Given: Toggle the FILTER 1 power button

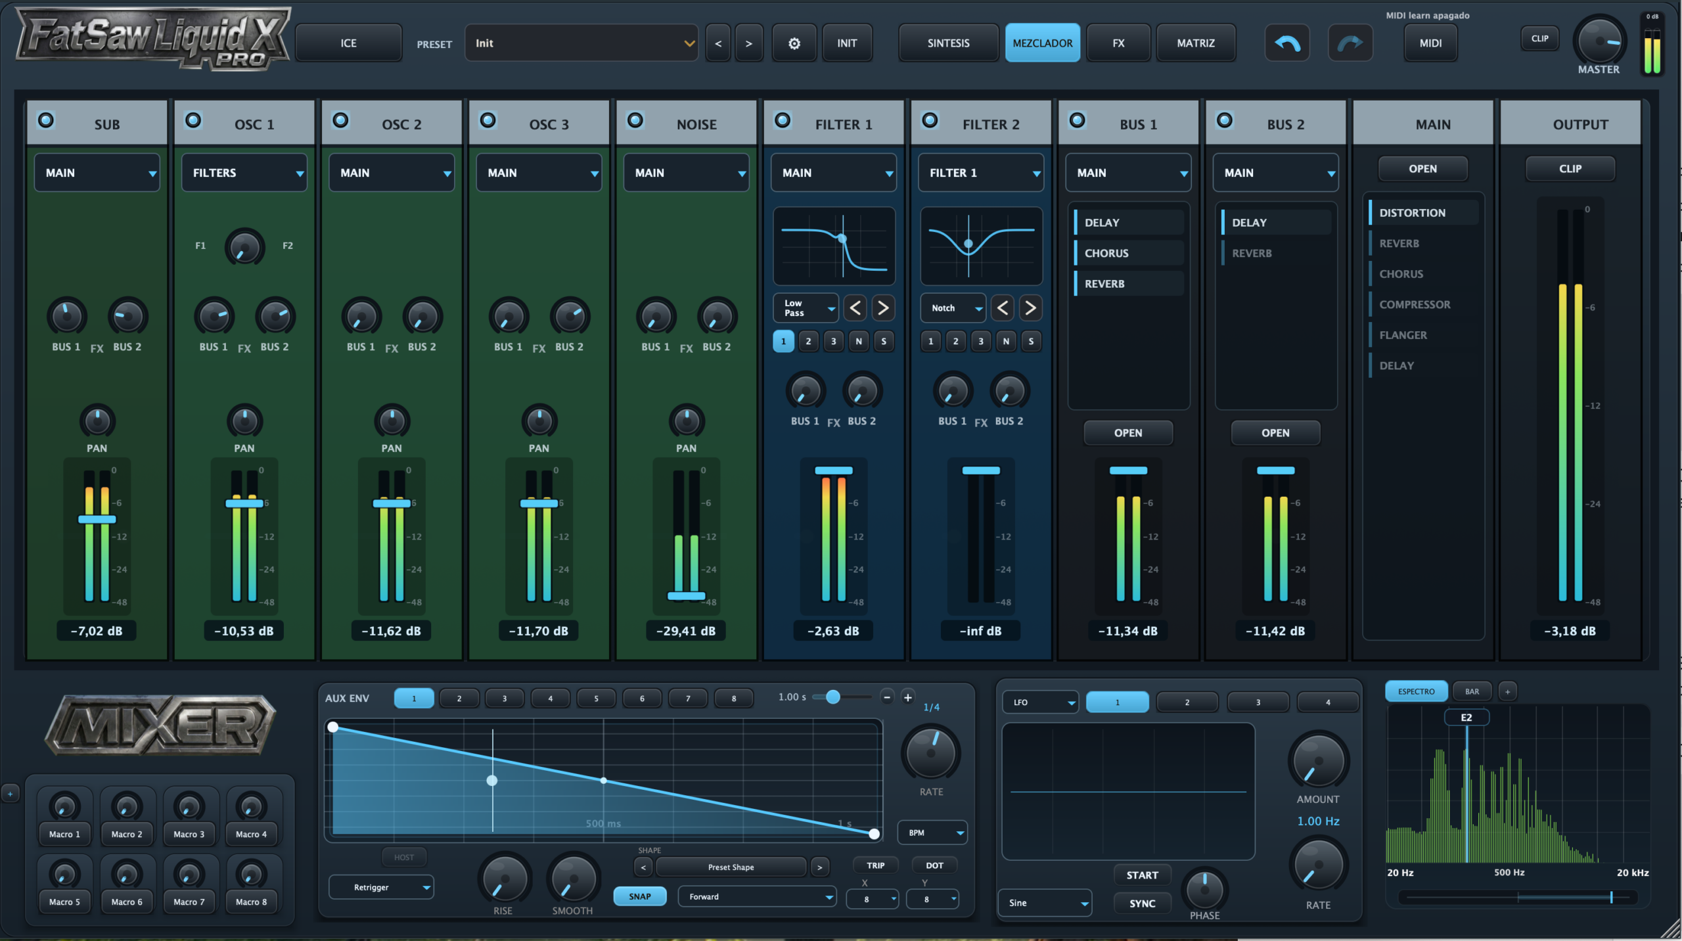Looking at the screenshot, I should coord(783,120).
